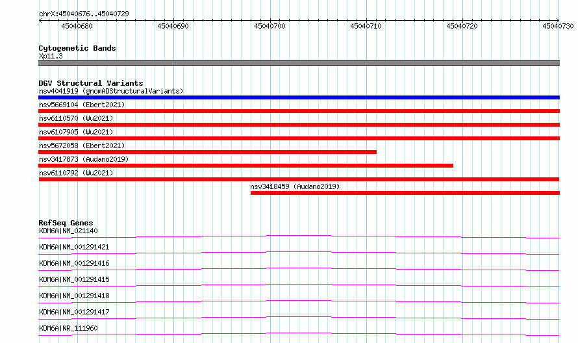This screenshot has height=343, width=578.
Task: Click ruler position label 45040680
Action: (77, 26)
